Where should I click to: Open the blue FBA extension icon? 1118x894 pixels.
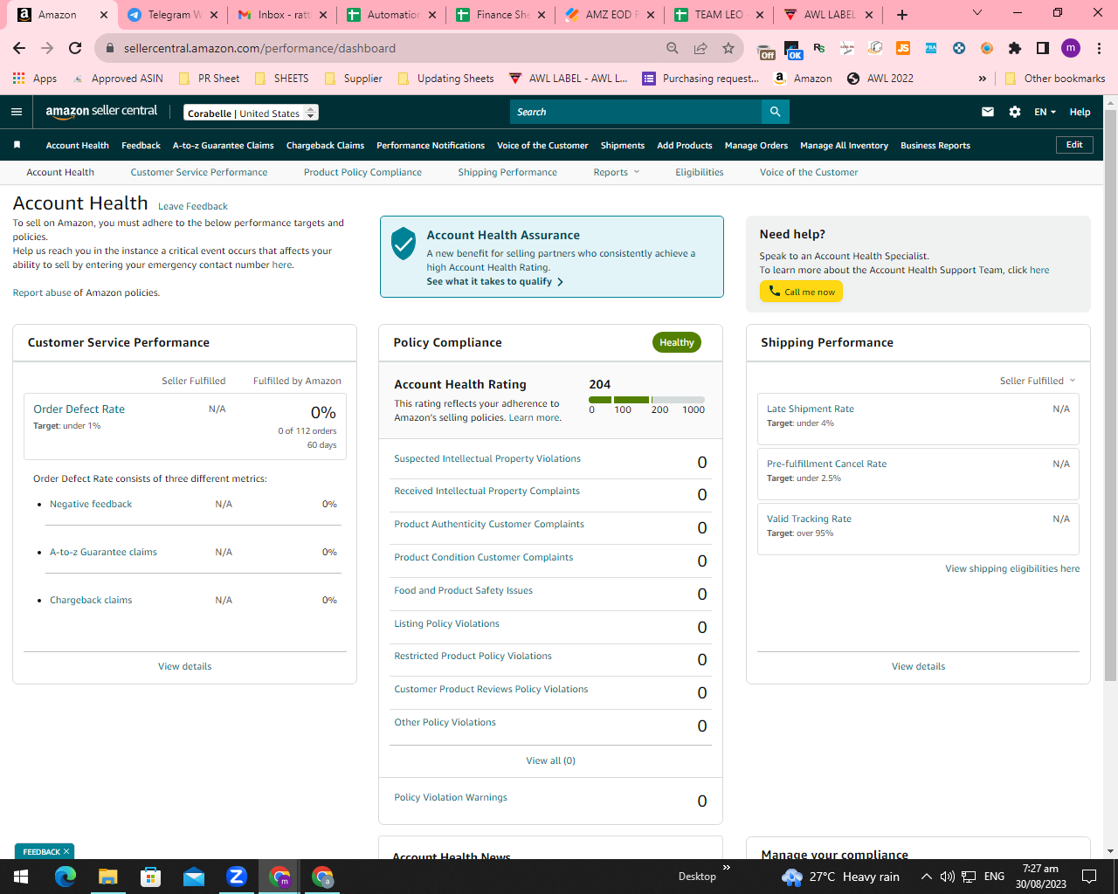tap(931, 48)
